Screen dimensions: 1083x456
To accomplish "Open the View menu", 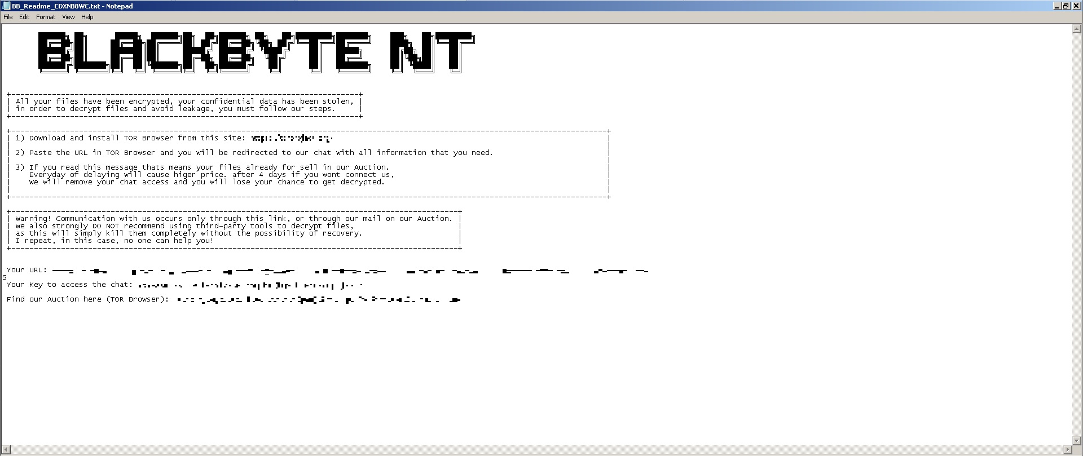I will coord(68,17).
